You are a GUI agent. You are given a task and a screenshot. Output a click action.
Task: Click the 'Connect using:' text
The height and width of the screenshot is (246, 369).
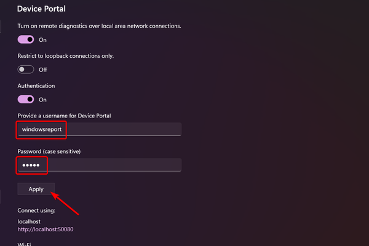tap(36, 211)
